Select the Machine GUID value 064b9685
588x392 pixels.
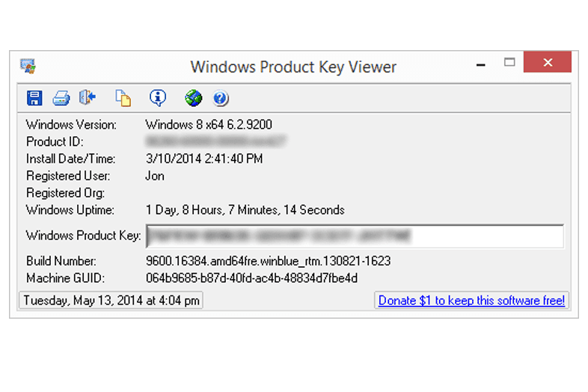coord(251,278)
